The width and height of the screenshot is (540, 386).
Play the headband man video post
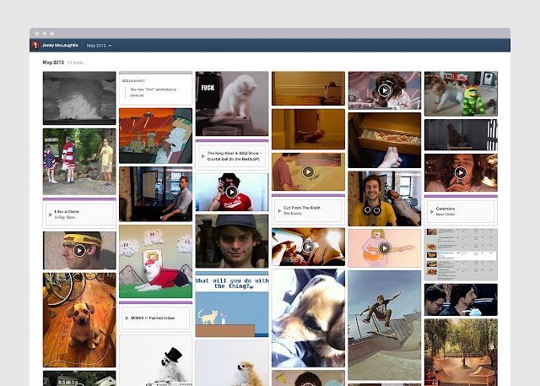pos(79,251)
